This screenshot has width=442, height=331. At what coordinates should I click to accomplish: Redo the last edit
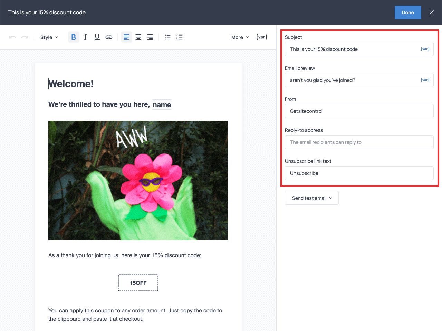[x=24, y=37]
